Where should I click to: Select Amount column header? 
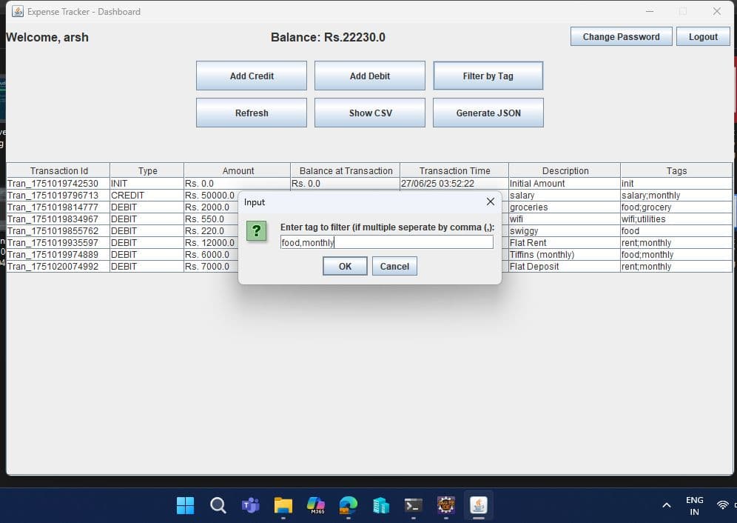pos(238,170)
